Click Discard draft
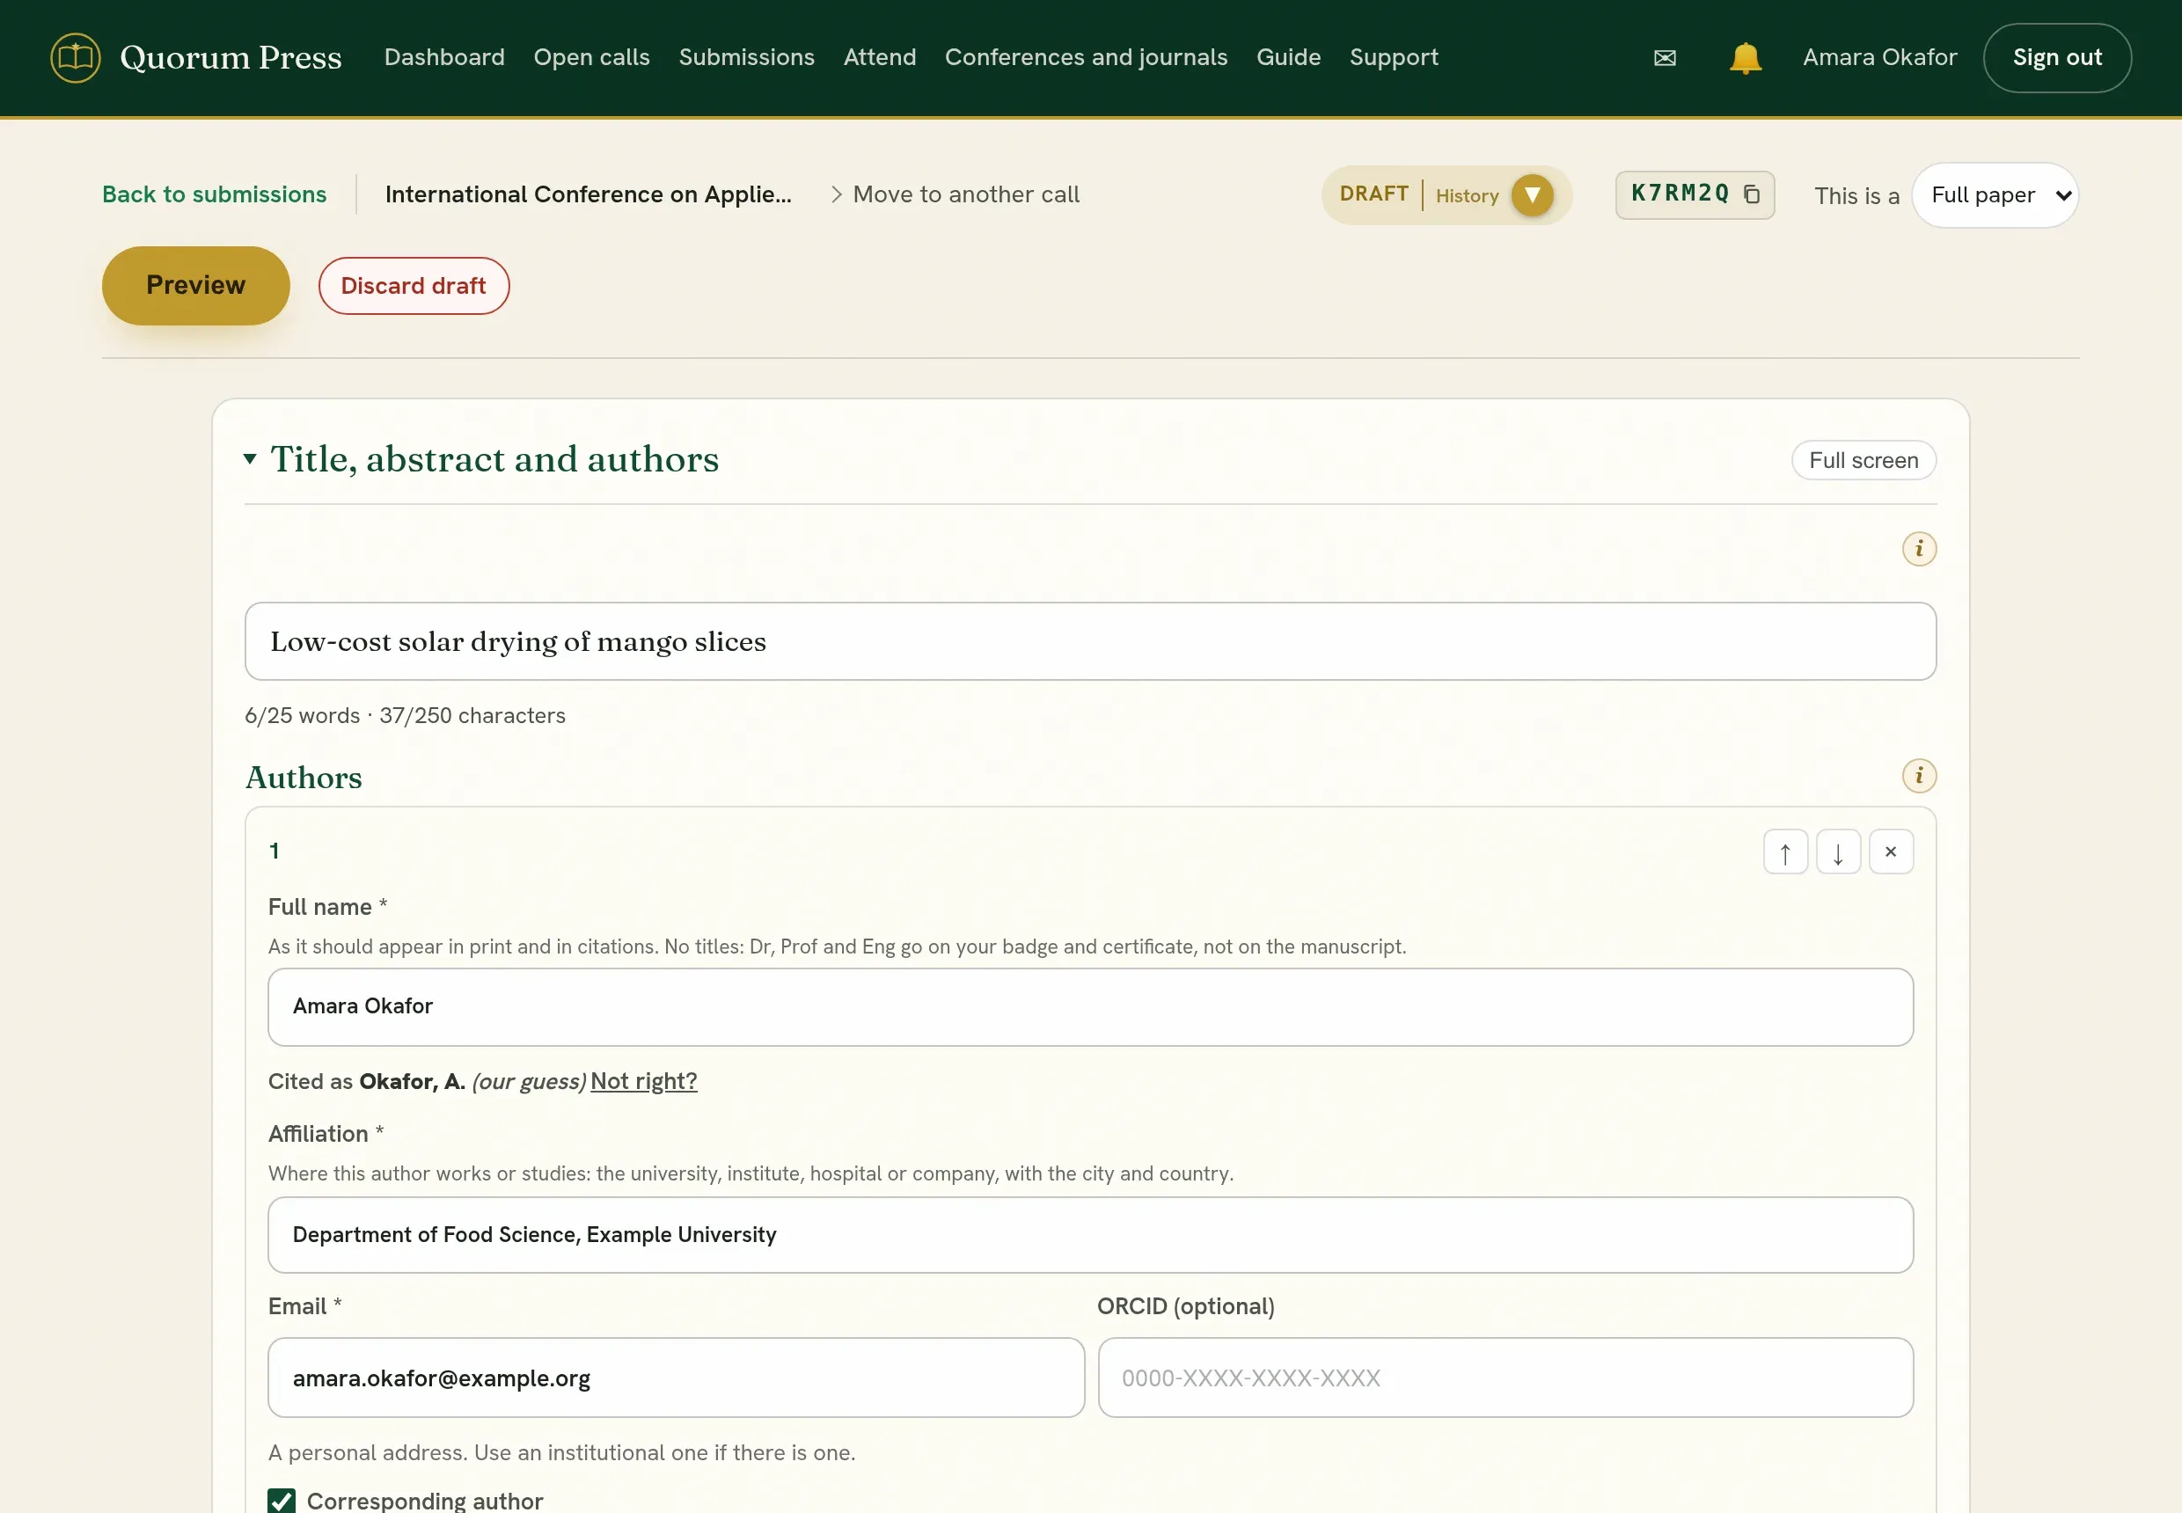2182x1513 pixels. tap(414, 285)
